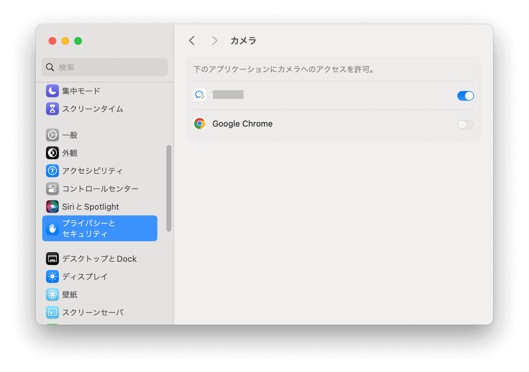Viewport: 529px width, 372px height.
Task: Zoom the window with green button
Action: click(78, 41)
